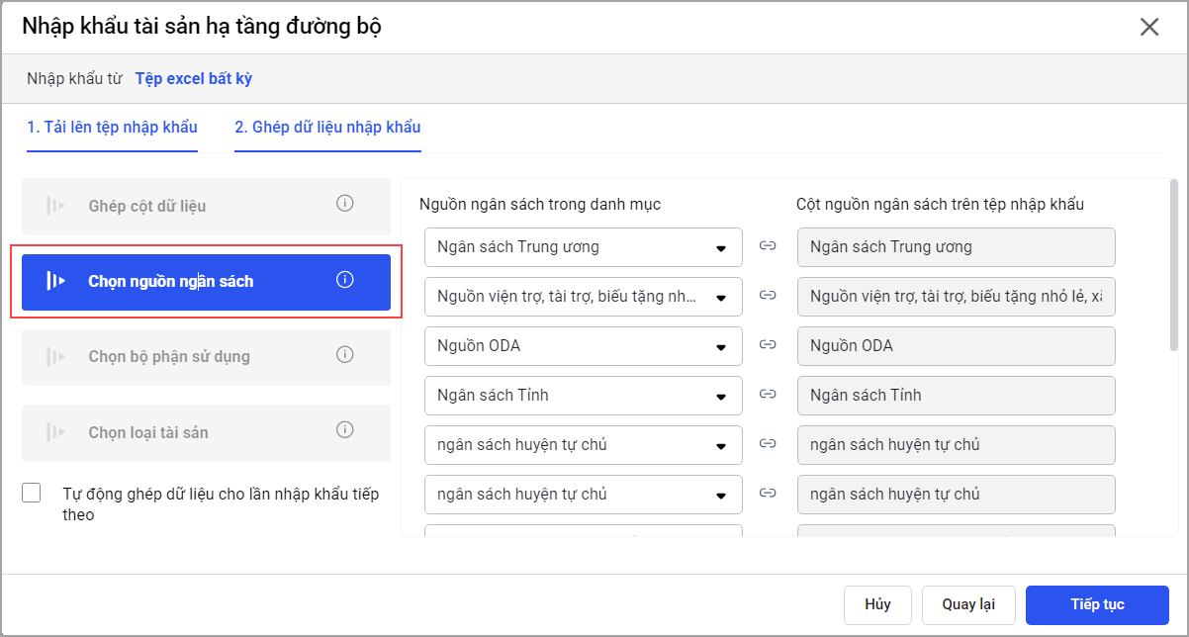Open the Ngân sách Trung ương dropdown
Viewport: 1189px width, 637px height.
(583, 247)
